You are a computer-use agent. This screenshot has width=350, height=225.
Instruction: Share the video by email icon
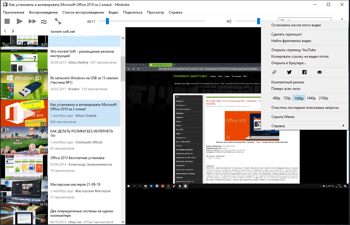(320, 72)
